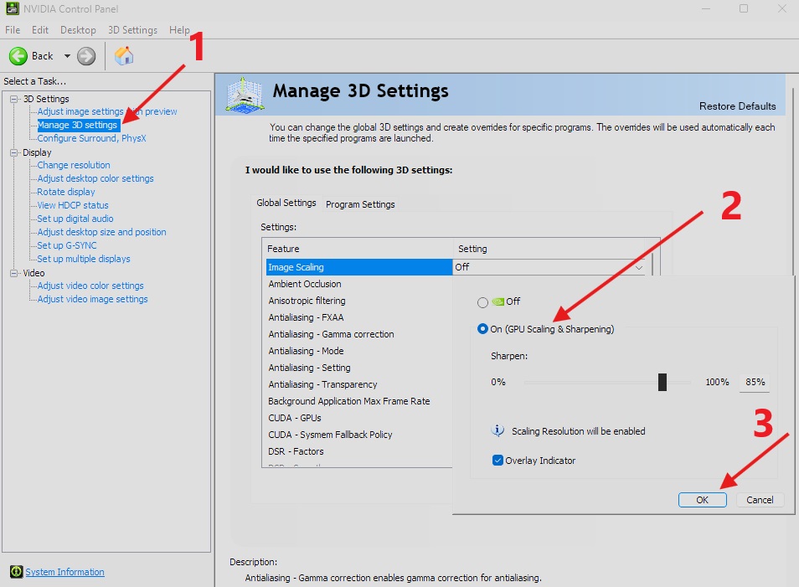Screen dimensions: 799x587
Task: Select the DSR - Factors row
Action: pos(358,451)
